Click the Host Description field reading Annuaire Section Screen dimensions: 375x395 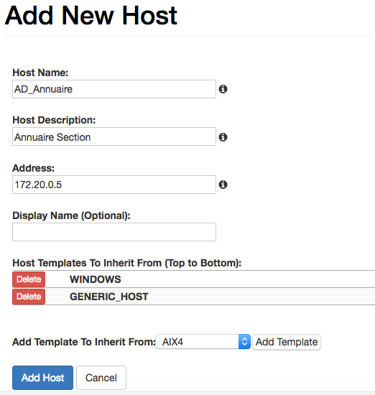[114, 136]
